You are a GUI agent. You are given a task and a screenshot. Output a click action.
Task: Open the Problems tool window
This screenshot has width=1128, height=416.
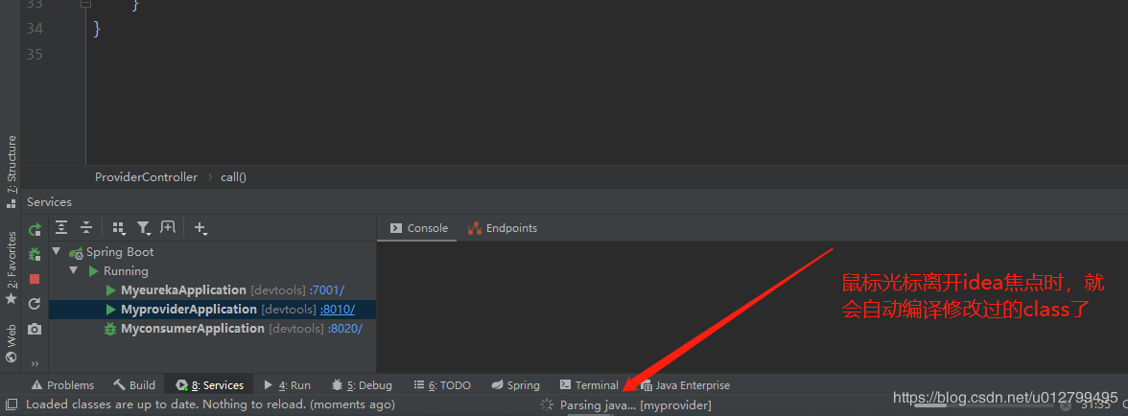(x=62, y=385)
